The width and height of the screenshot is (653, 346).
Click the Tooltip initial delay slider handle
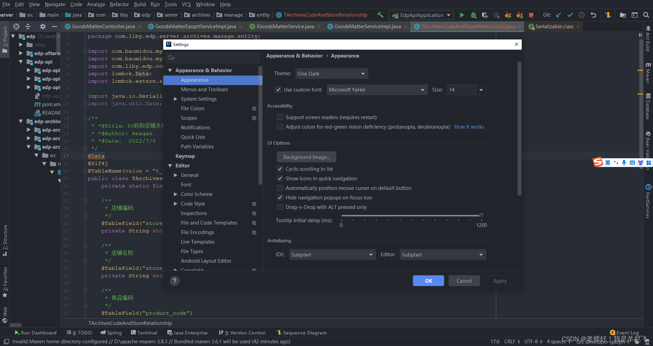point(482,215)
